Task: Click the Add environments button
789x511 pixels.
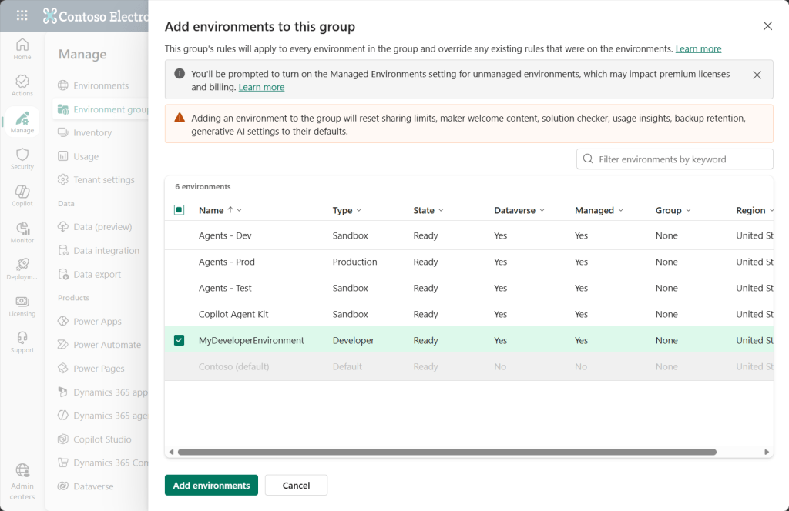Action: click(211, 486)
